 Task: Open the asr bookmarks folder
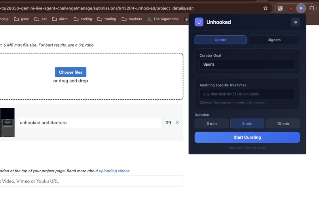40,19
